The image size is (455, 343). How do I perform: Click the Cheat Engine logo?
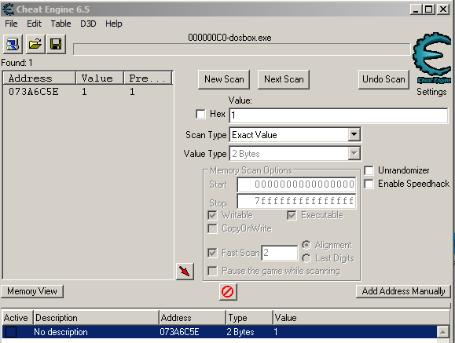click(431, 58)
